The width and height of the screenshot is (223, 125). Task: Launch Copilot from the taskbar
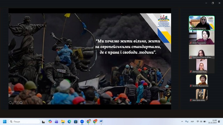coord(50,121)
